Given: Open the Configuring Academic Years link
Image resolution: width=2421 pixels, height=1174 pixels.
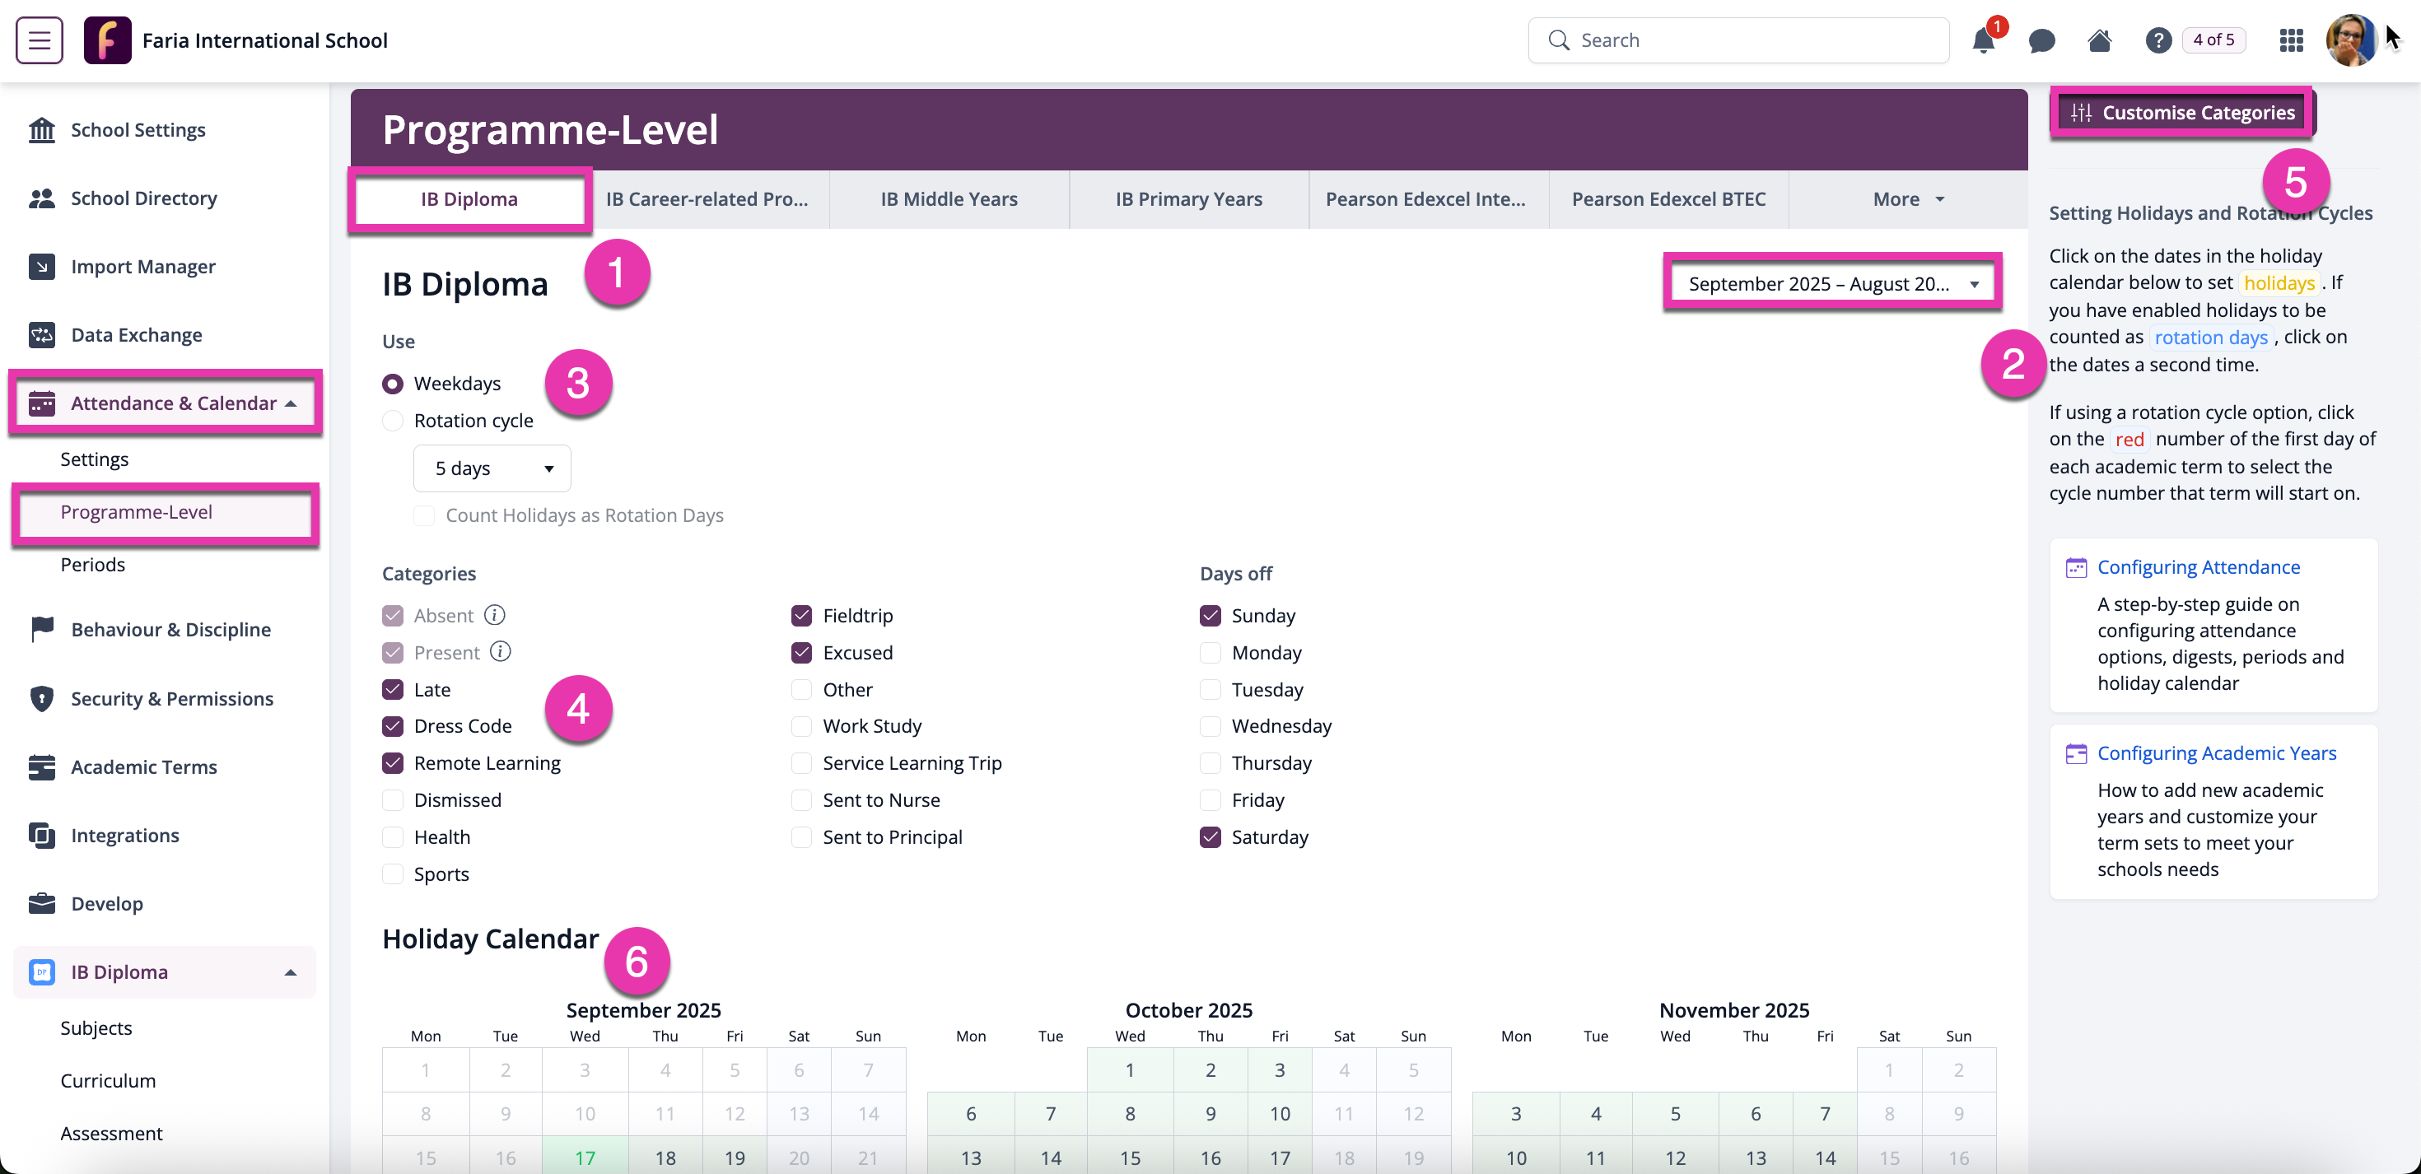Looking at the screenshot, I should point(2217,754).
